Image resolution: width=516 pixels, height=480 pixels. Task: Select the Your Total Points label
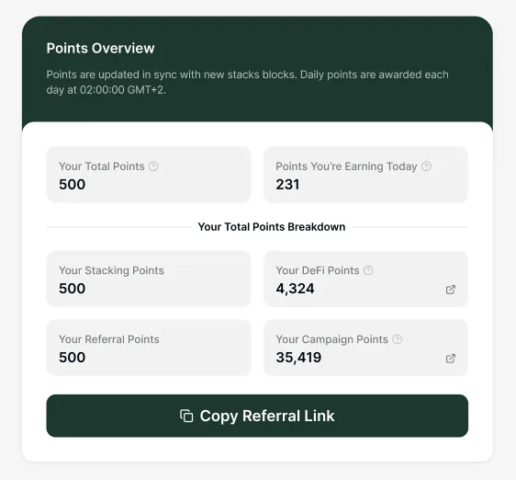102,166
